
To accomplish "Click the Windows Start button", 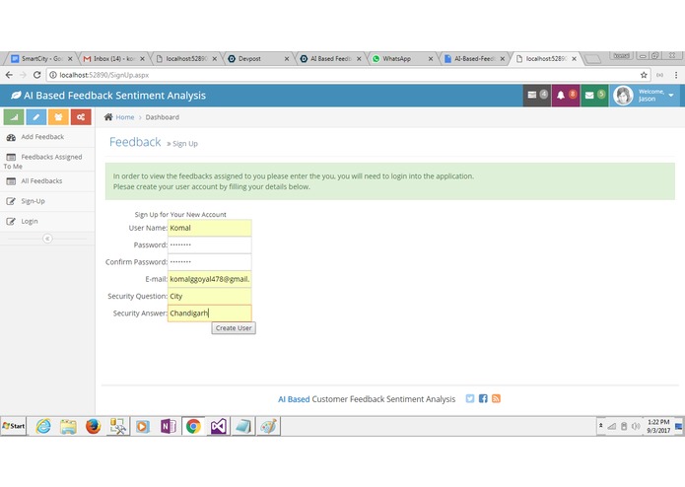I will [14, 426].
